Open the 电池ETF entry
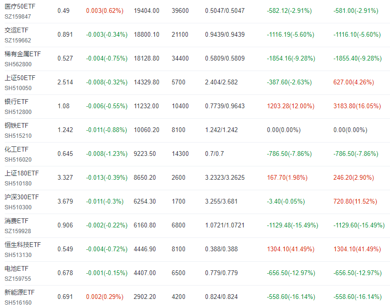 coord(17,268)
